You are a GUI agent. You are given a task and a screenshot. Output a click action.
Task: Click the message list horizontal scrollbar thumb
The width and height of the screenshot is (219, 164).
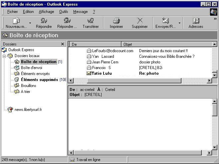point(134,81)
